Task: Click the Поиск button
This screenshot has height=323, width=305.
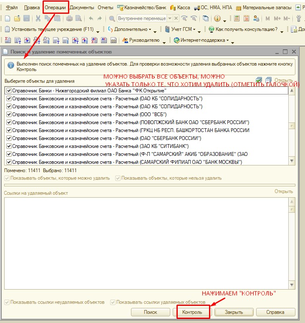Action: tap(150, 312)
